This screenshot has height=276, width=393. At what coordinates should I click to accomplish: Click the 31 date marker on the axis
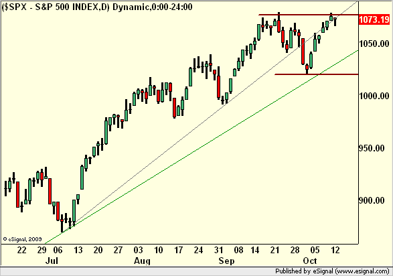click(218, 250)
